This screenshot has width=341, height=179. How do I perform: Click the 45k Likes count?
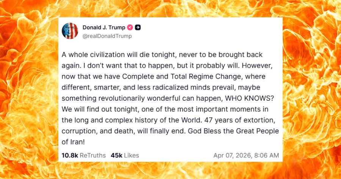[116, 155]
